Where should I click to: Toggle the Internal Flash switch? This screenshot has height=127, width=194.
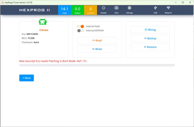[x=81, y=26]
